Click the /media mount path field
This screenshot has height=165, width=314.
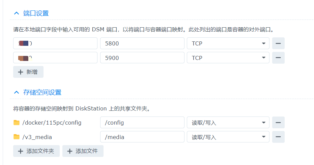pos(142,137)
